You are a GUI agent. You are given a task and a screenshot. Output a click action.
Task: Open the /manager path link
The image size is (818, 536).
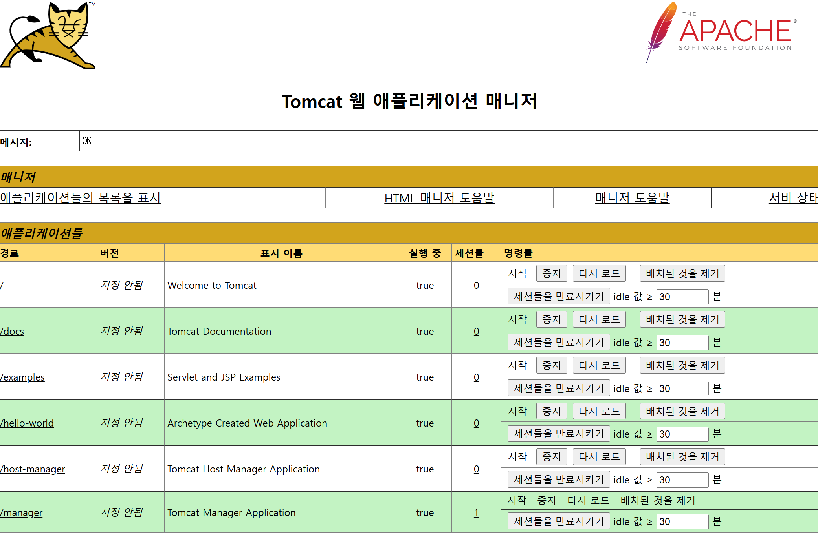click(x=22, y=513)
